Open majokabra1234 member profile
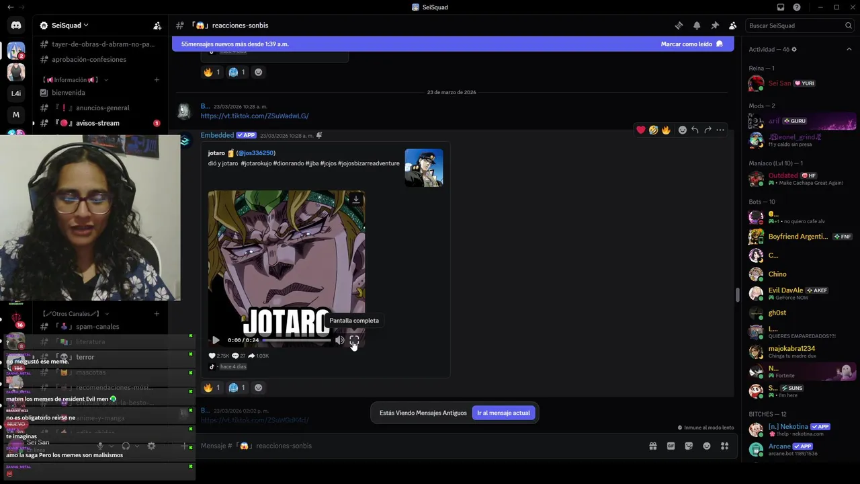 point(800,352)
